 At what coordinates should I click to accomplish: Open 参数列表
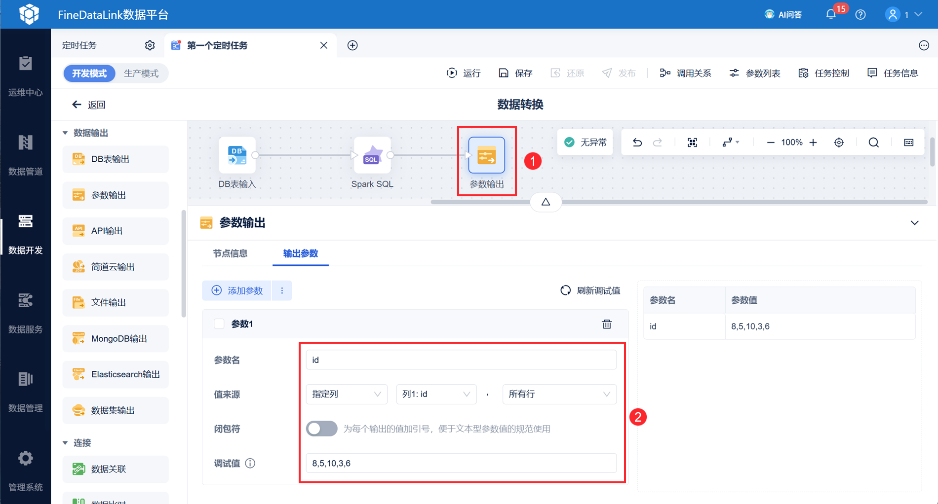coord(755,73)
